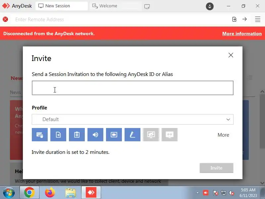Click the muted volume tray icon

click(232, 193)
